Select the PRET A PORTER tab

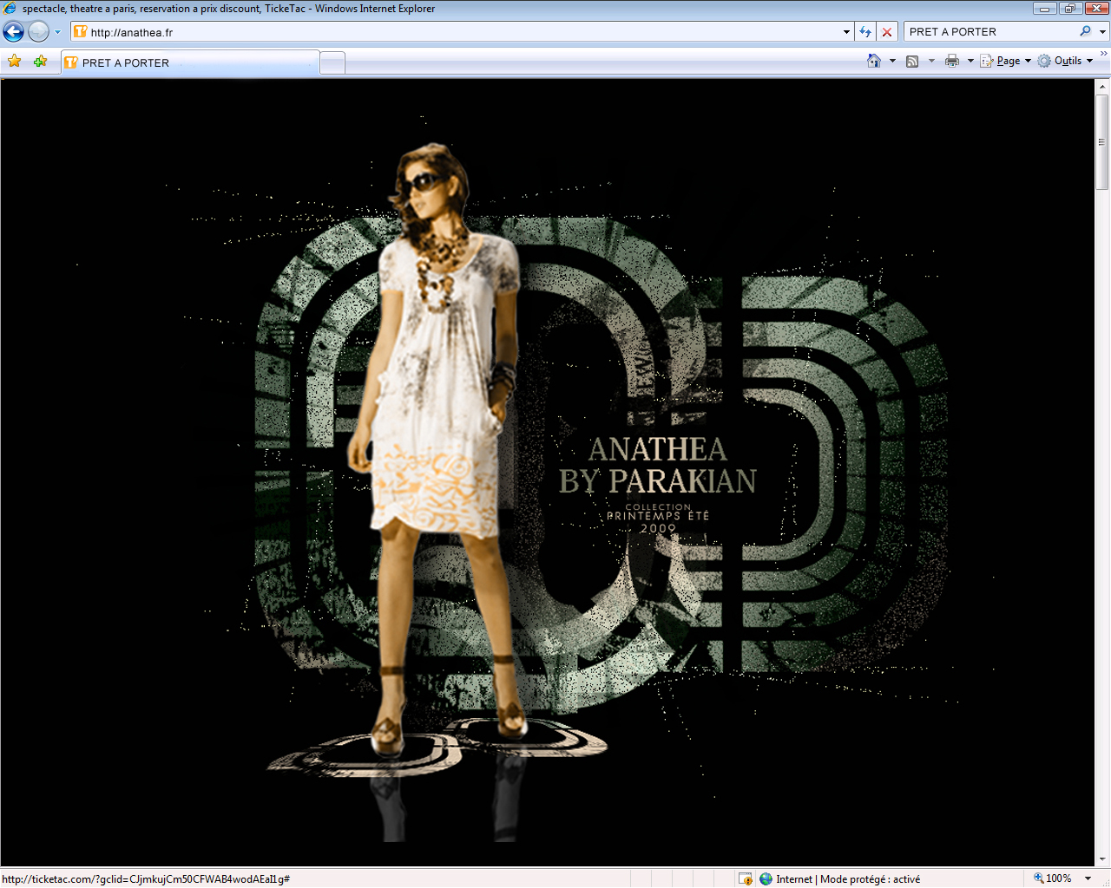tap(190, 62)
